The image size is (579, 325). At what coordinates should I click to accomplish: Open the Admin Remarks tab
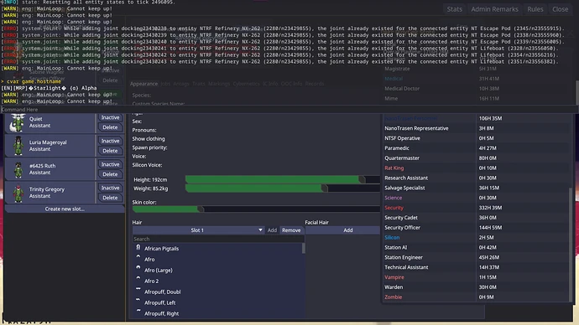pos(494,9)
